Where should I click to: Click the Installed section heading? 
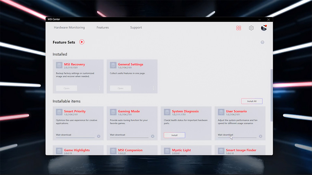(60, 54)
